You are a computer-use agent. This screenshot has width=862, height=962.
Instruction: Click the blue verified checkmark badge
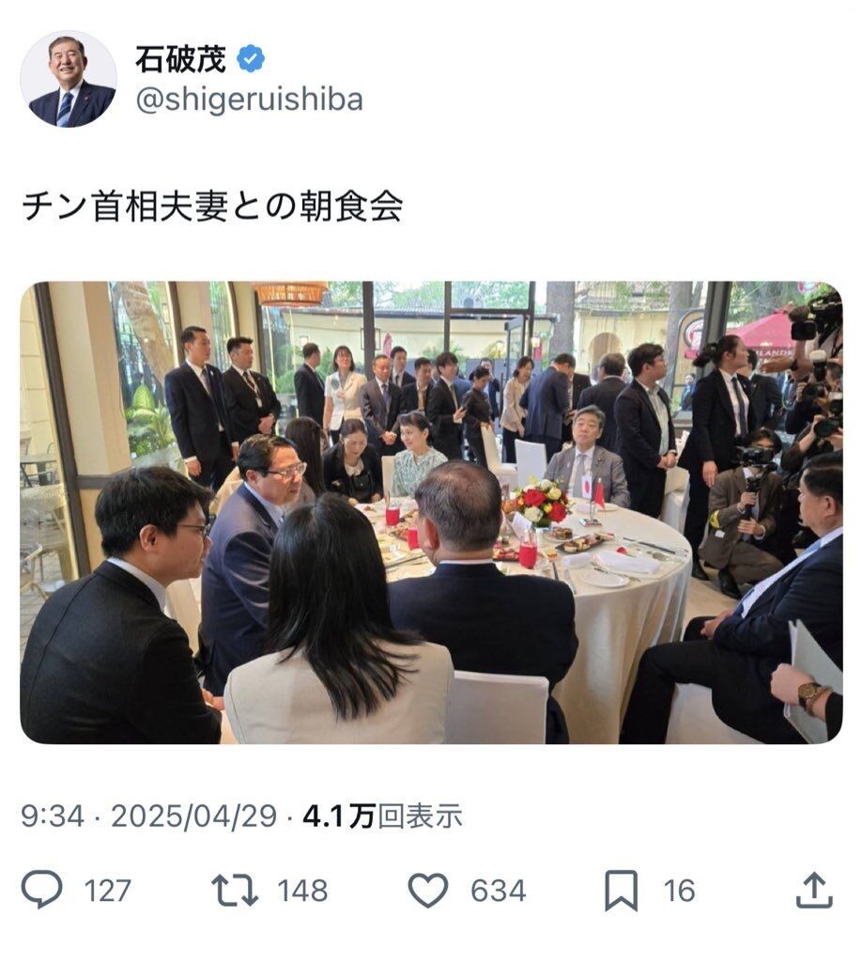pyautogui.click(x=250, y=59)
